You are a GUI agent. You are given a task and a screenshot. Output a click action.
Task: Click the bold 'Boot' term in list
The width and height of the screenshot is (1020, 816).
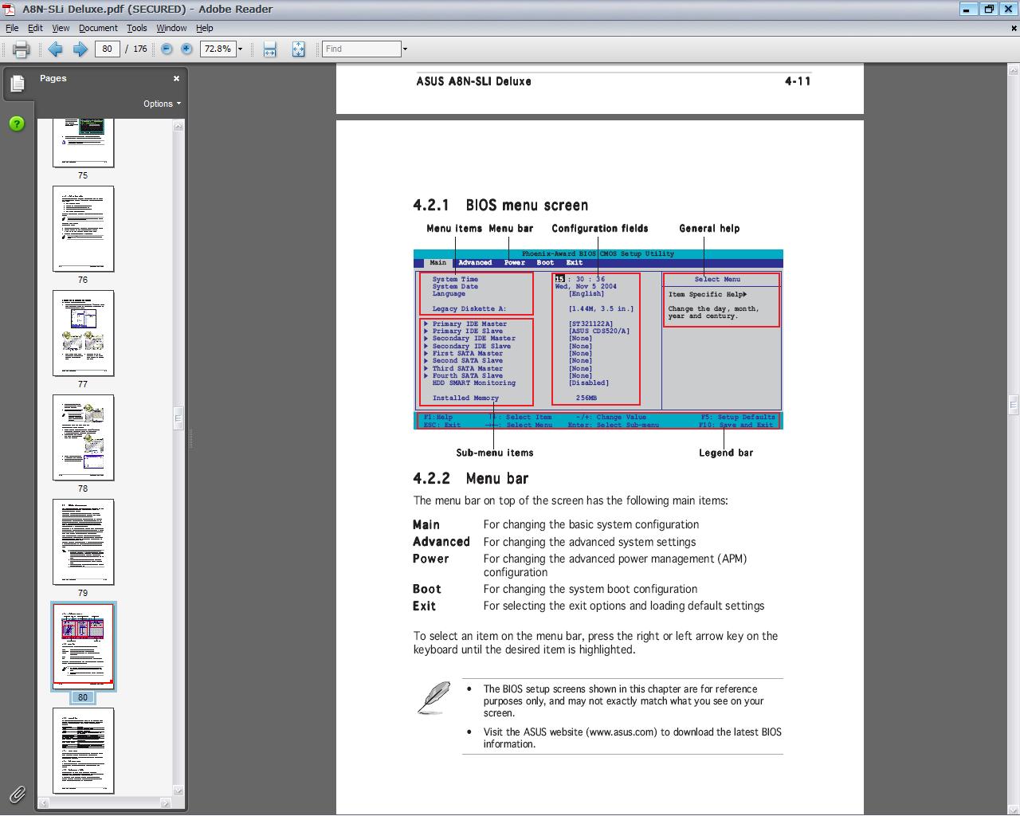click(426, 589)
